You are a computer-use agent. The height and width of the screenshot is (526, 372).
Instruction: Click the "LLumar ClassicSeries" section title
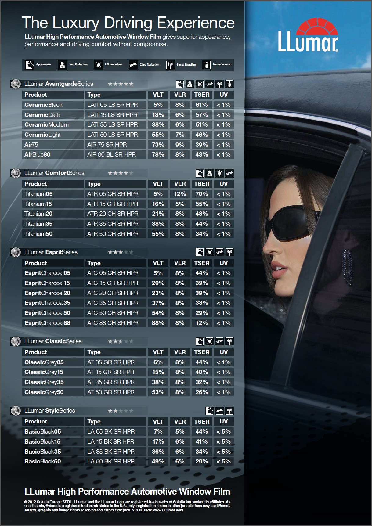tap(53, 341)
